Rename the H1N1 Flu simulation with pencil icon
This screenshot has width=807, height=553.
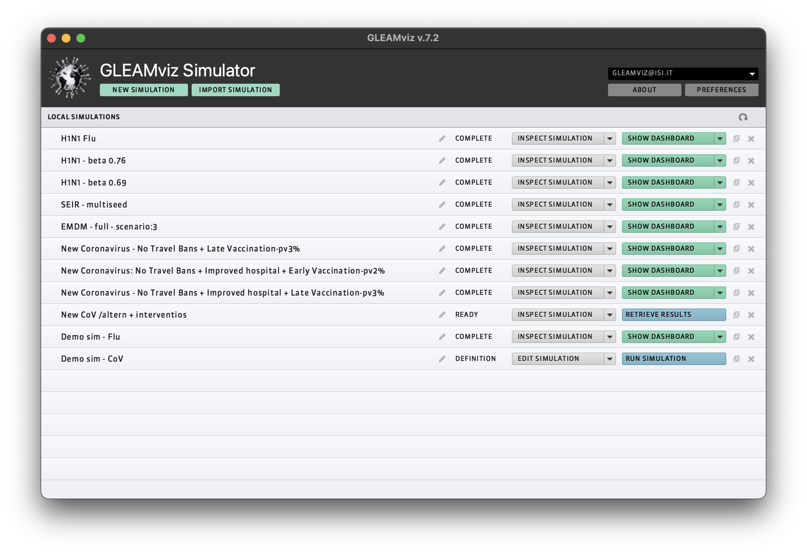point(442,138)
